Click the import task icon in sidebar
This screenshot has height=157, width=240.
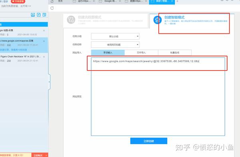click(33, 15)
